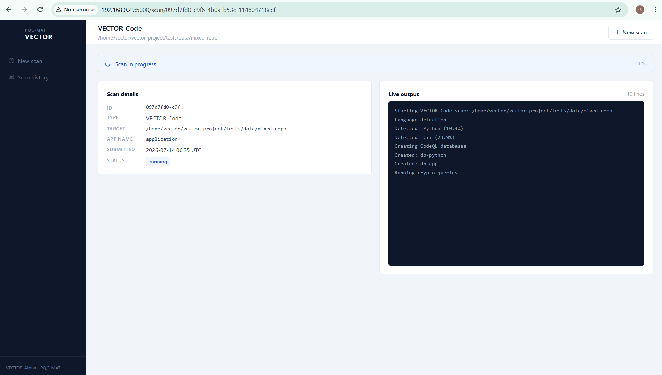This screenshot has width=662, height=375.
Task: Click the clock icon beside New scan
Action: point(11,61)
